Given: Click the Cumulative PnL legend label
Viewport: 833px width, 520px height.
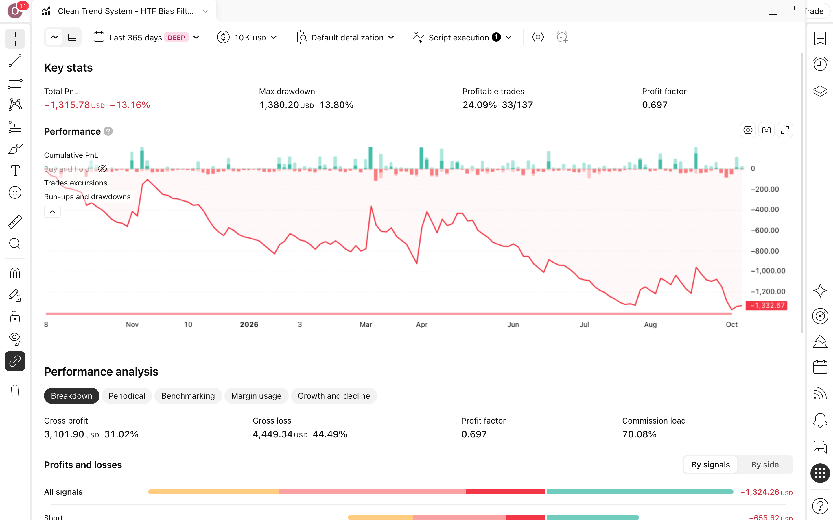Looking at the screenshot, I should click(71, 155).
